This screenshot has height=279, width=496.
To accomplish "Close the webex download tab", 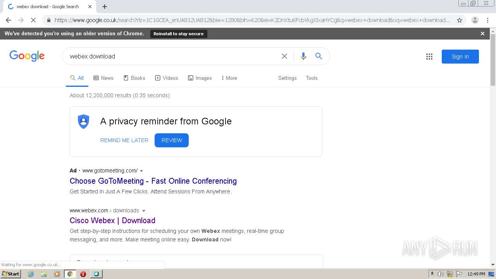I will pyautogui.click(x=90, y=7).
